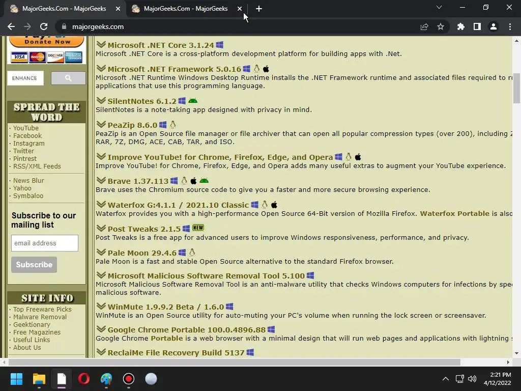Click the forward navigation arrow

pos(27,26)
